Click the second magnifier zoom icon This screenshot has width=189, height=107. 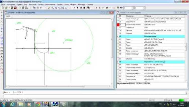tap(56, 8)
